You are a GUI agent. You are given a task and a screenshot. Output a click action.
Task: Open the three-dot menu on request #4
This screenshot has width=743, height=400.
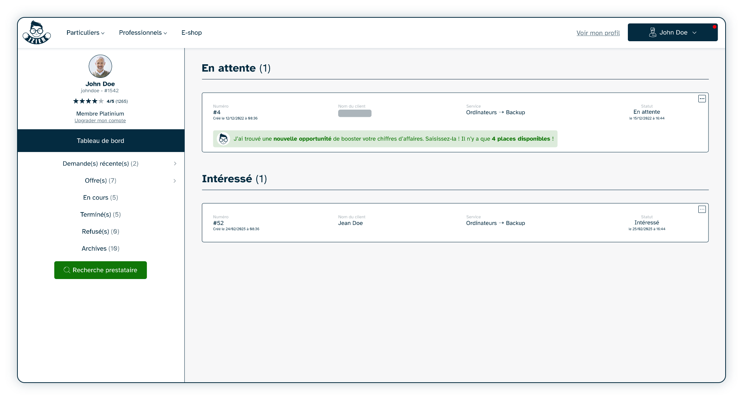pyautogui.click(x=702, y=99)
